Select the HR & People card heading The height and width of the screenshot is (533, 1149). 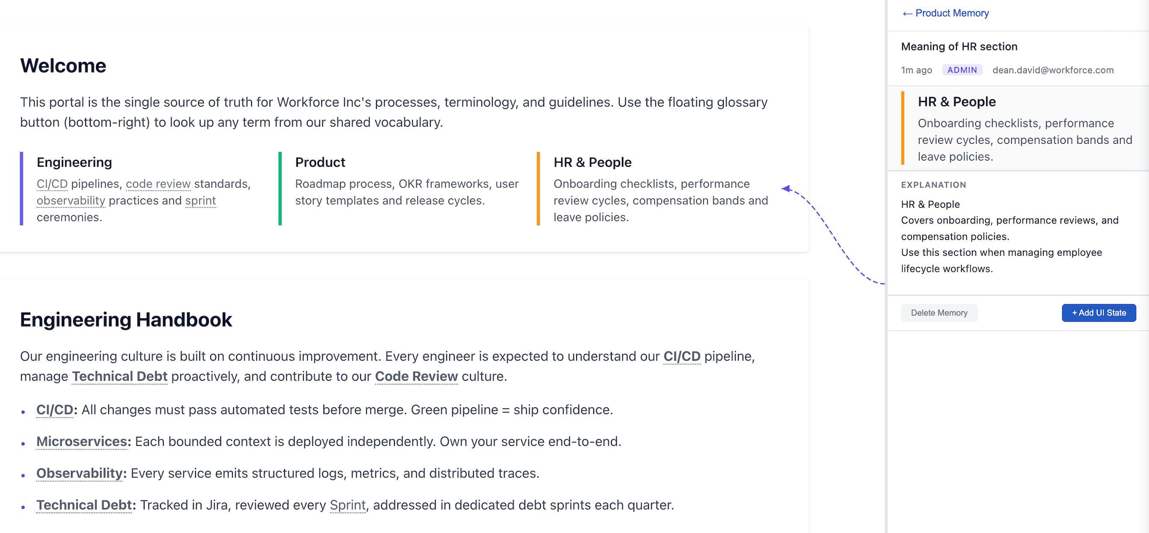592,163
